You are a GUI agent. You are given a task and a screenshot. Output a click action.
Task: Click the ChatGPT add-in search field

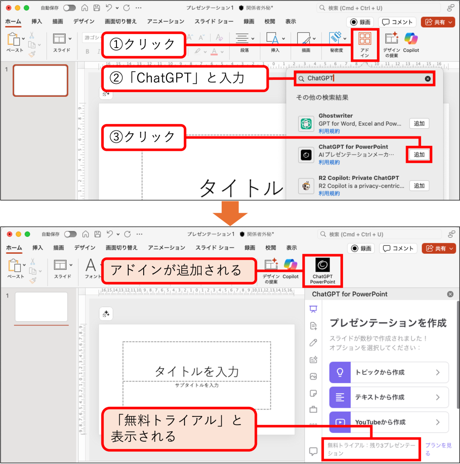click(x=363, y=78)
